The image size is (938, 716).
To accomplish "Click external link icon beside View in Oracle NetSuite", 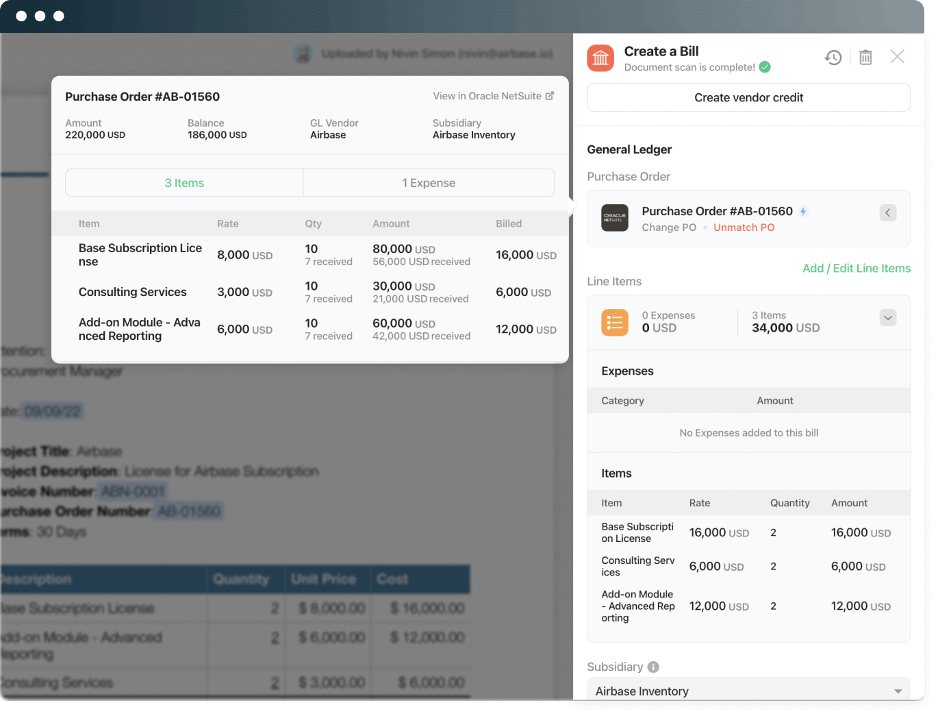I will 549,96.
